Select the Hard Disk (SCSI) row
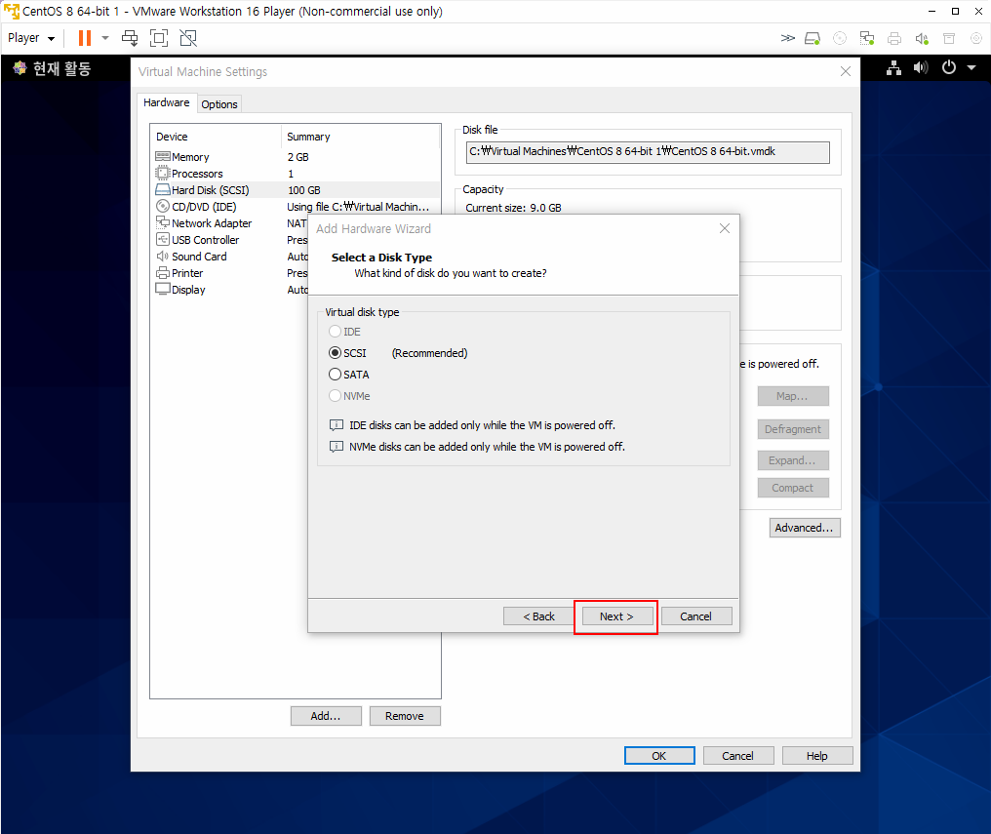This screenshot has height=834, width=991. pos(296,190)
